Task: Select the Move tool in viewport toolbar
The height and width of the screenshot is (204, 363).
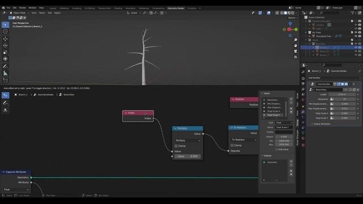Action: point(5,39)
